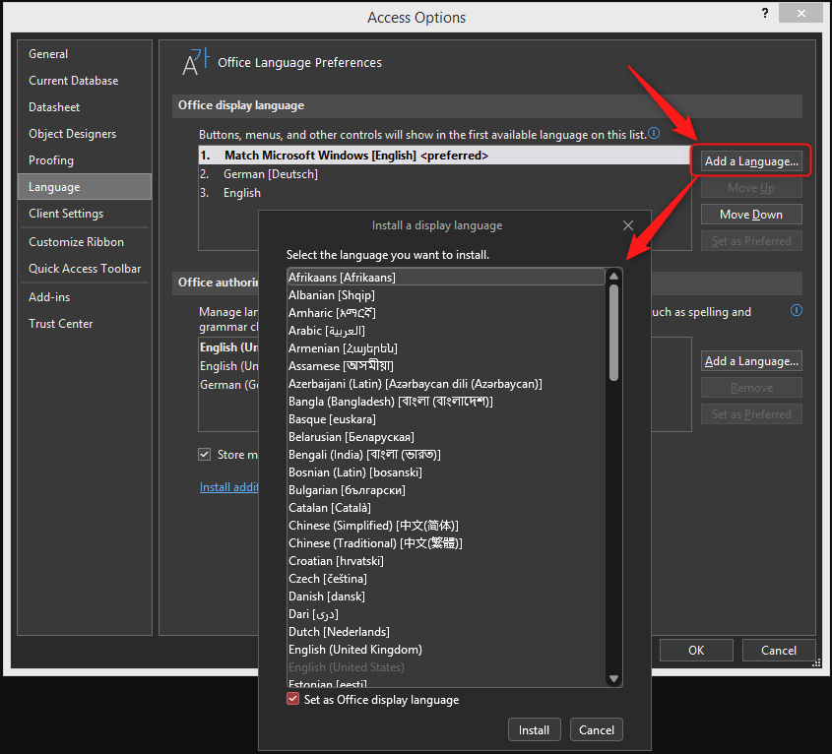This screenshot has width=832, height=754.
Task: Click scroll down arrow of language list
Action: pos(614,678)
